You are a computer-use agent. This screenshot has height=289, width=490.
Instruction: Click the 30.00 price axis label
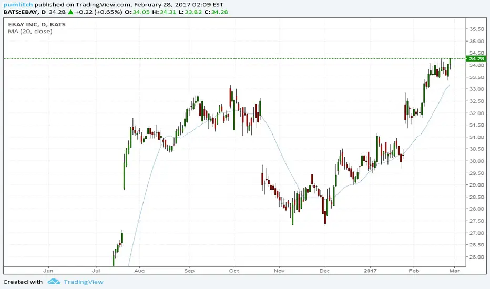[x=476, y=161]
